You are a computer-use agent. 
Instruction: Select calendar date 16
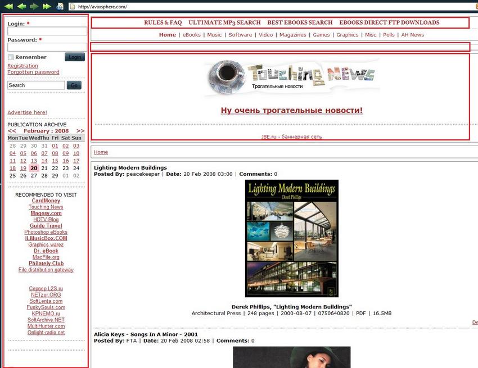coord(66,161)
